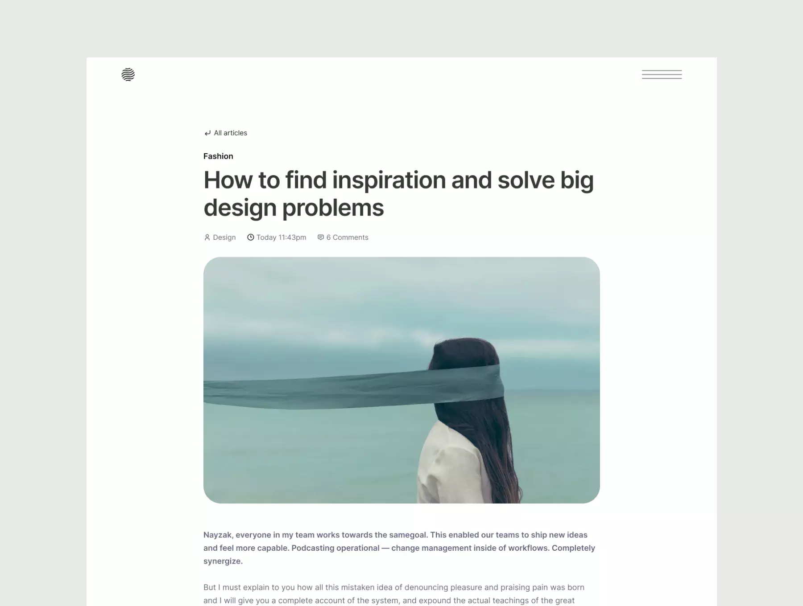The image size is (803, 606).
Task: Click the person icon next to Design
Action: click(207, 237)
